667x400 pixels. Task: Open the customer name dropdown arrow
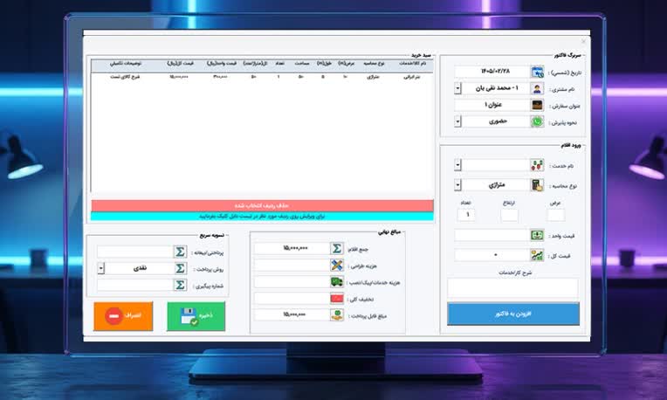[457, 88]
